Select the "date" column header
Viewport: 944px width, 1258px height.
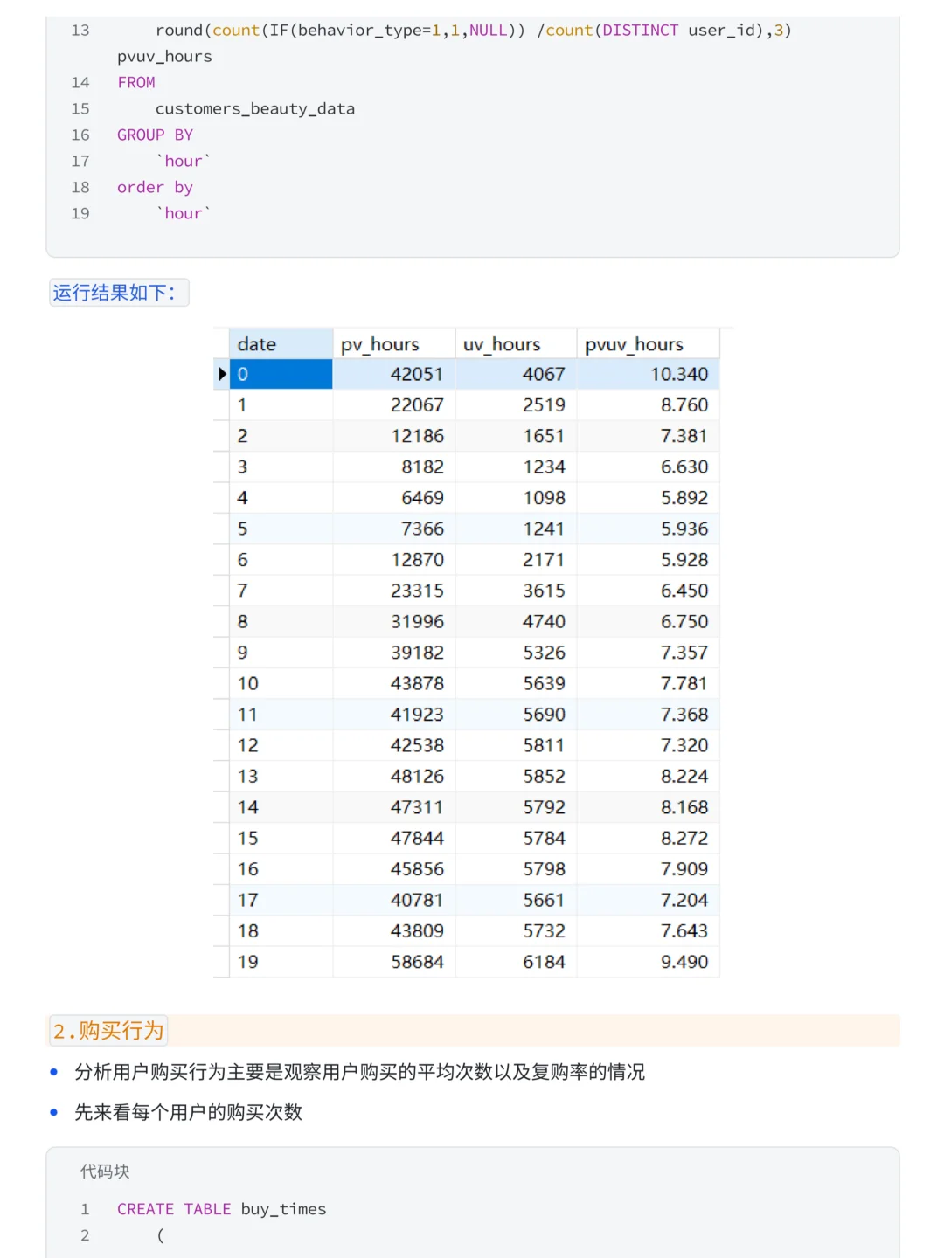point(255,343)
